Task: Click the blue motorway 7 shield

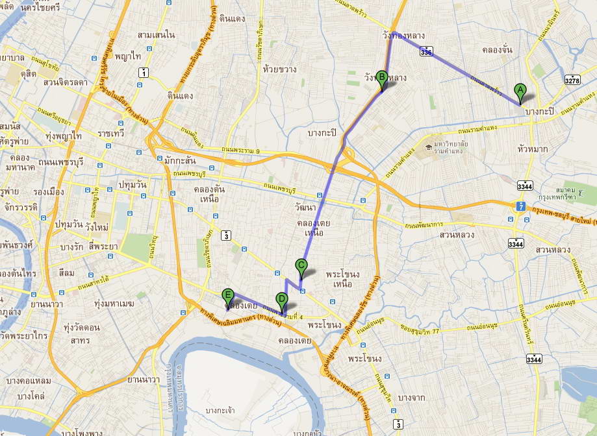Action: pos(520,207)
